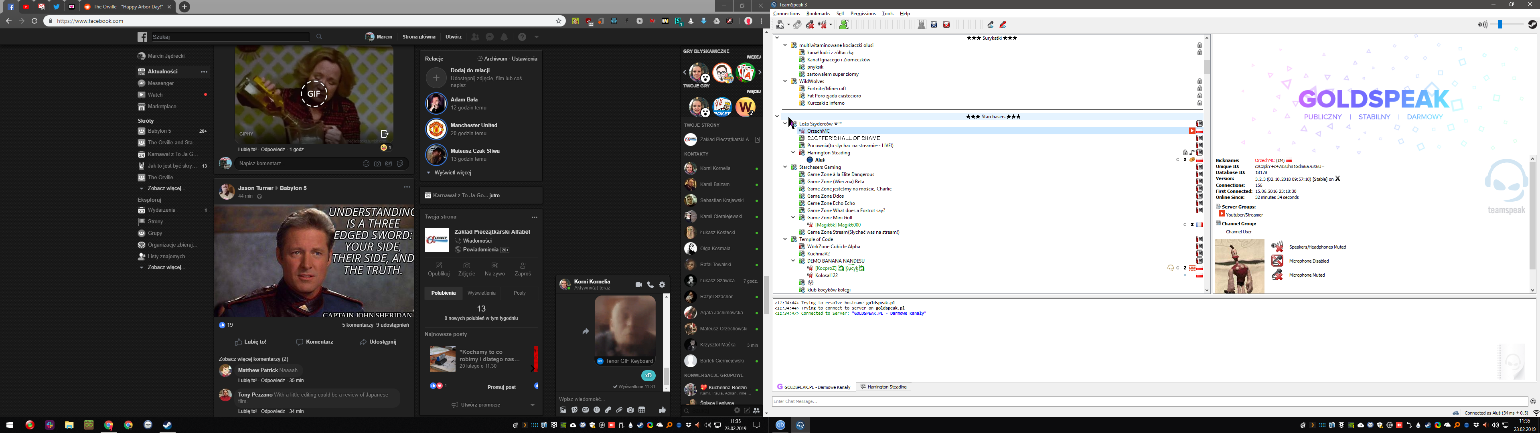Send a thumbs-up in the Messenger chat
This screenshot has height=433, width=1540.
coord(663,410)
